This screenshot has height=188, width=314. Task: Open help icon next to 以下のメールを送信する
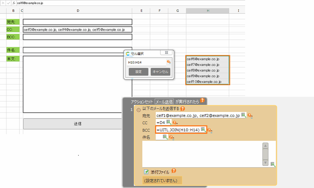coord(183,108)
